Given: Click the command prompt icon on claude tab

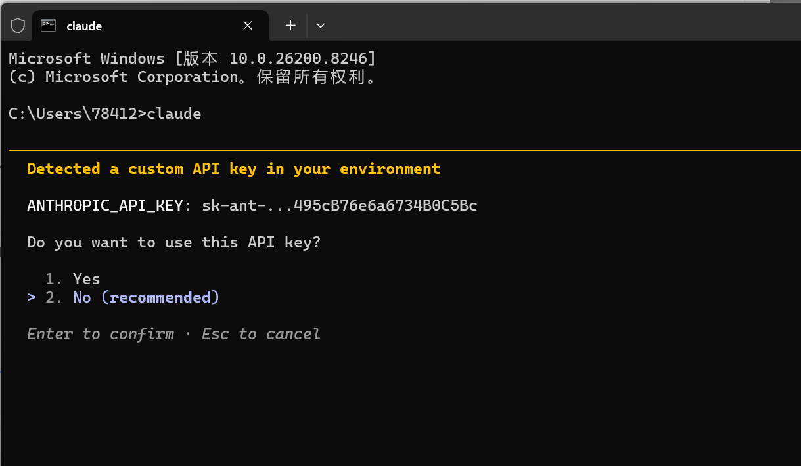Looking at the screenshot, I should coord(48,26).
